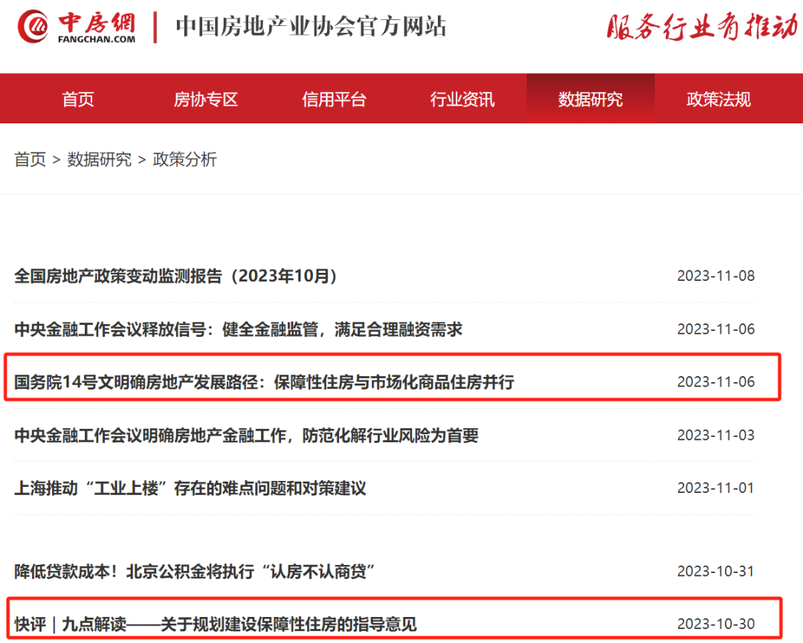
Task: Click the 数据研究 breadcrumb link
Action: [100, 159]
